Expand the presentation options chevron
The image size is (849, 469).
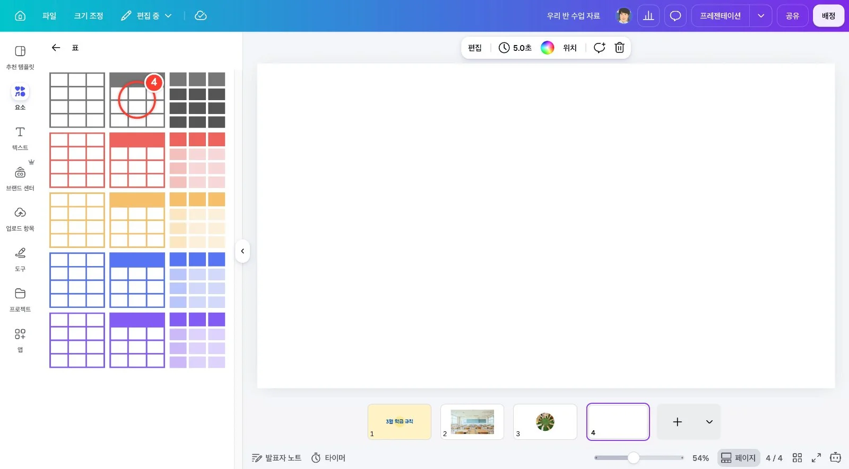click(761, 16)
